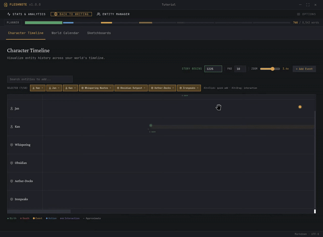Click the horizontal timeline scrollbar thumb
The height and width of the screenshot is (237, 323).
[x=39, y=211]
